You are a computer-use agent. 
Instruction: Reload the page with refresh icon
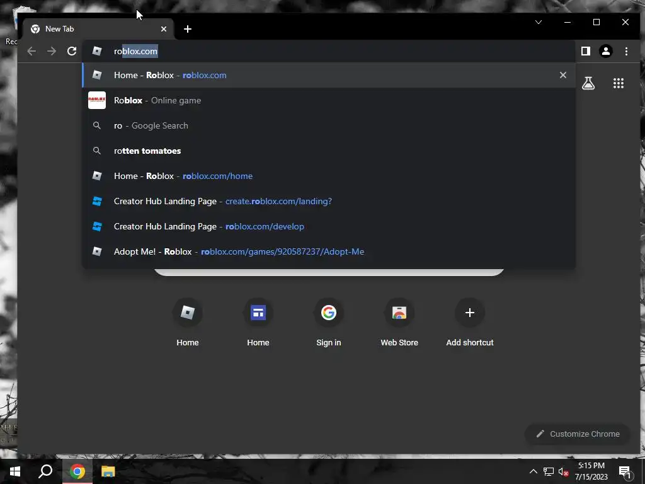[x=72, y=51]
